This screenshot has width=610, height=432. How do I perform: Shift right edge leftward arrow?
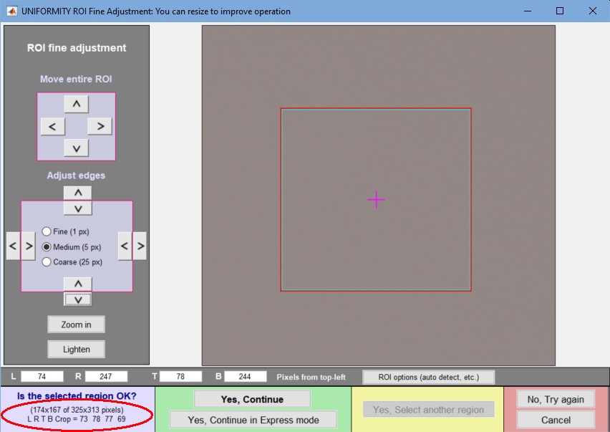click(x=125, y=246)
